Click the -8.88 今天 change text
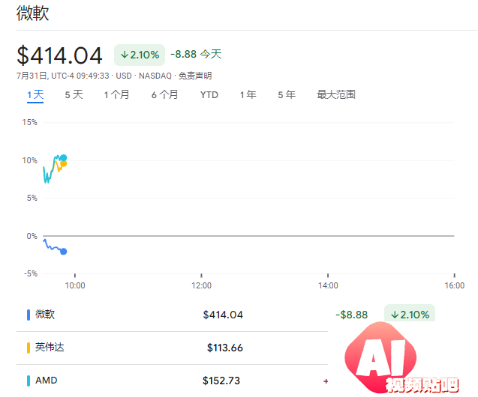Image resolution: width=478 pixels, height=397 pixels. pyautogui.click(x=196, y=54)
